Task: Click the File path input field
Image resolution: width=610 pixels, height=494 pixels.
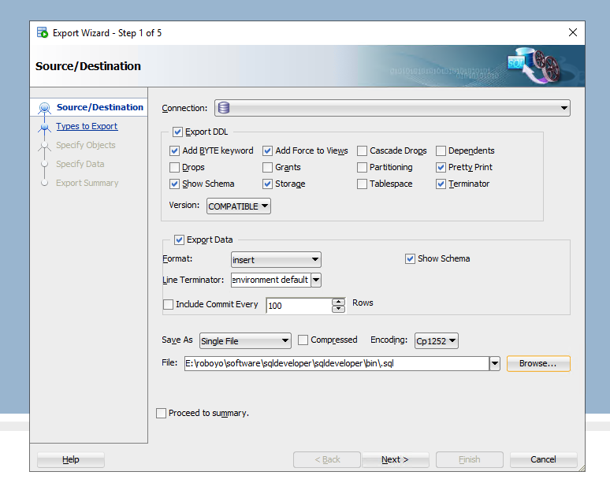Action: (337, 363)
